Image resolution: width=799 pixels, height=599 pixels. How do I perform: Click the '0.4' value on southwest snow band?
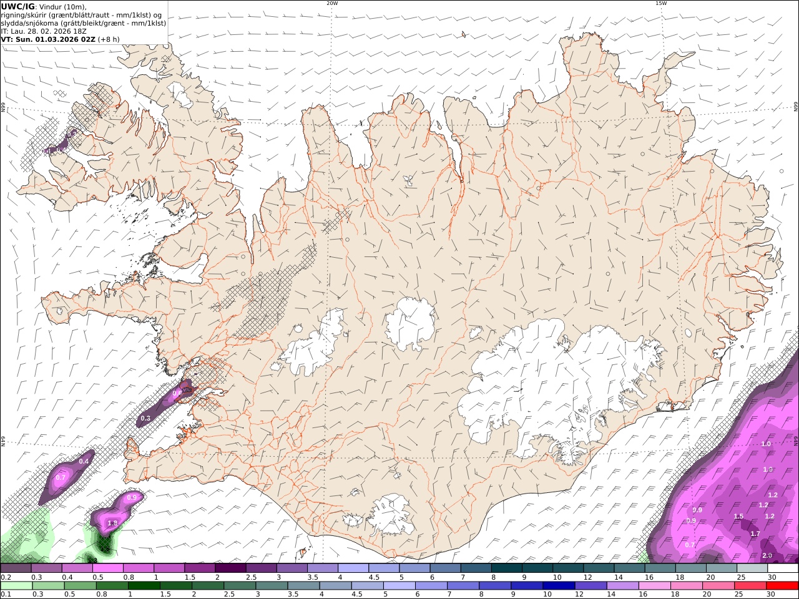pyautogui.click(x=85, y=461)
